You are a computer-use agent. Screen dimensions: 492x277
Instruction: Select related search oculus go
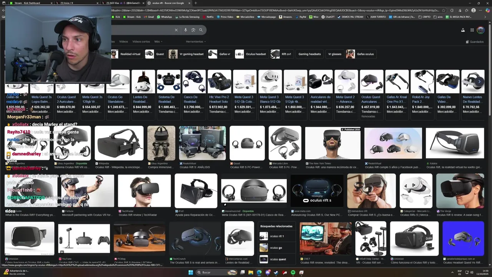click(276, 248)
